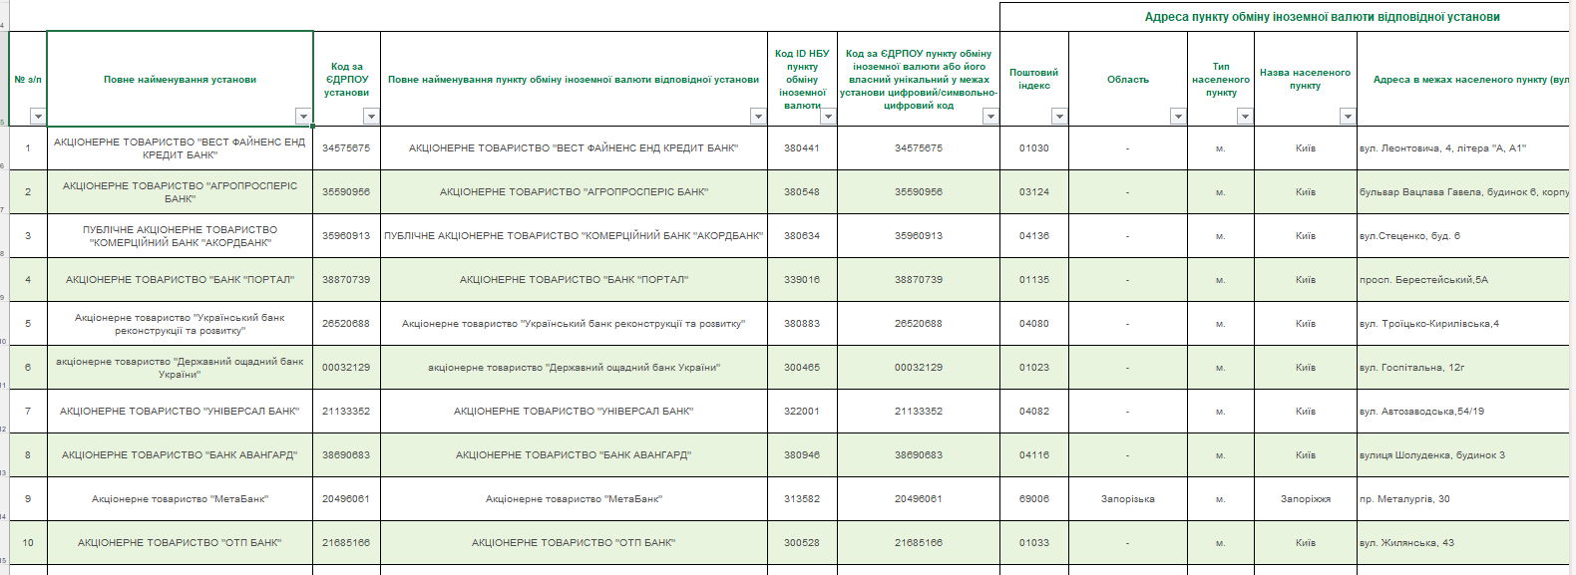Open filter for Повне найменування установи column
The width and height of the screenshot is (1576, 575).
click(x=303, y=117)
